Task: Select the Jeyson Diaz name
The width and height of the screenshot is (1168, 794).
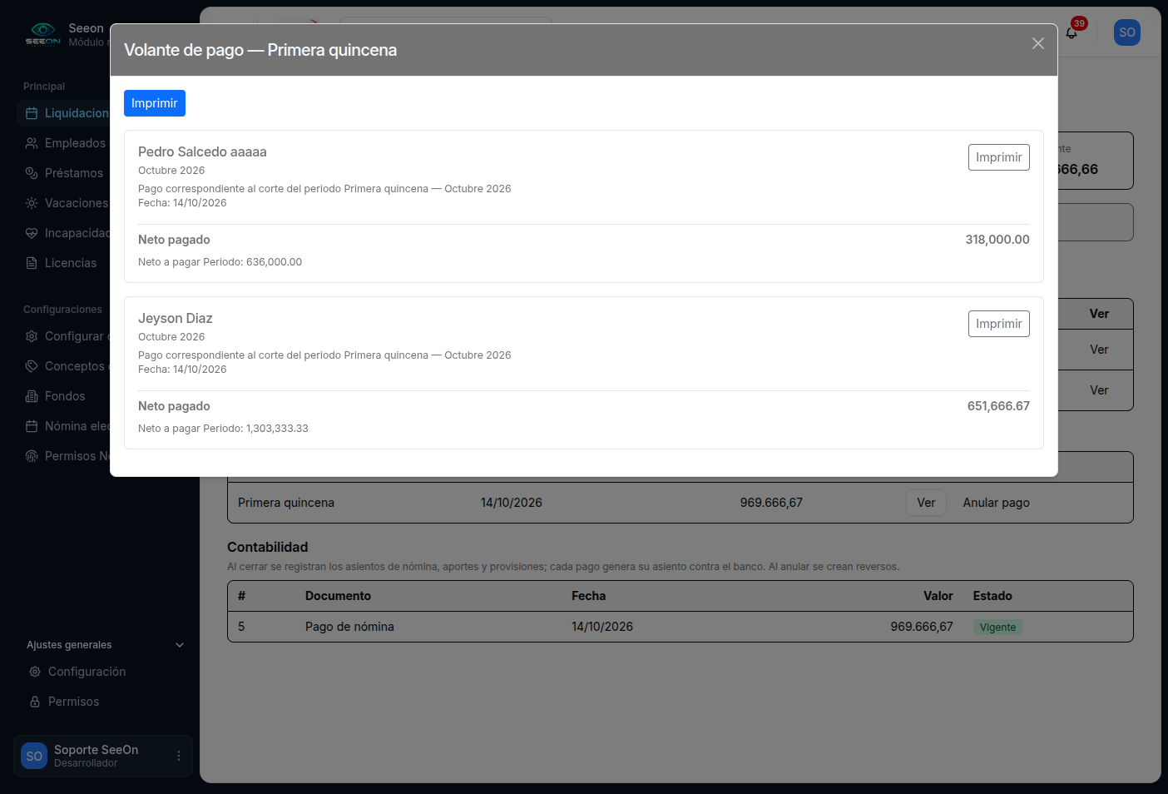Action: pos(176,318)
